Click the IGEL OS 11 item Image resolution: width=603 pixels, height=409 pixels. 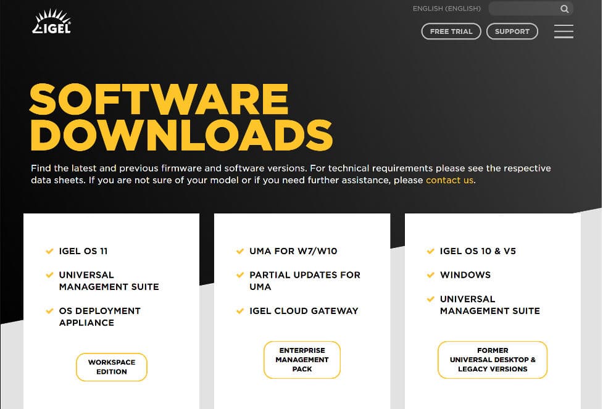click(83, 251)
